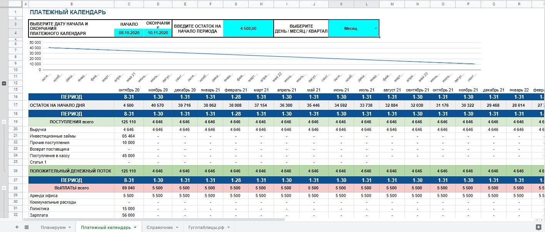Select column C header
Image resolution: width=545 pixels, height=232 pixels.
pos(129,4)
